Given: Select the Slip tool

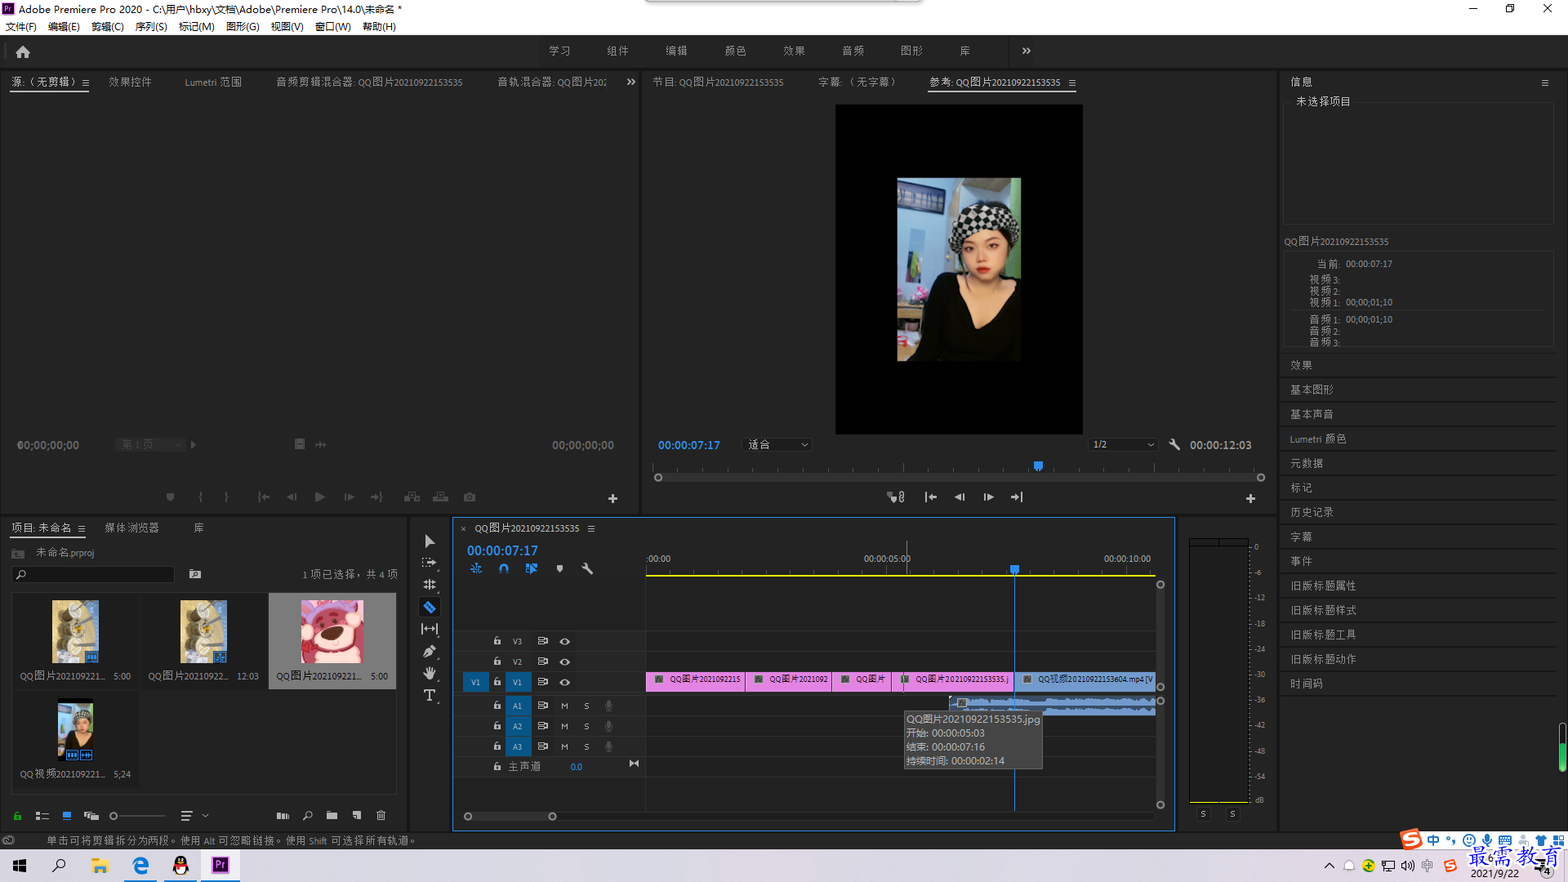Looking at the screenshot, I should tap(430, 629).
